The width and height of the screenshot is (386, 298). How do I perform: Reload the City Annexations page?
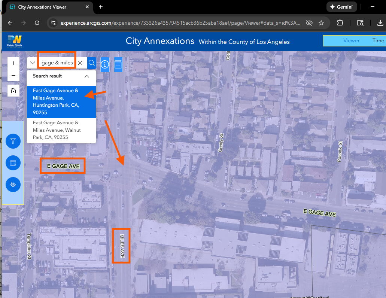[37, 23]
